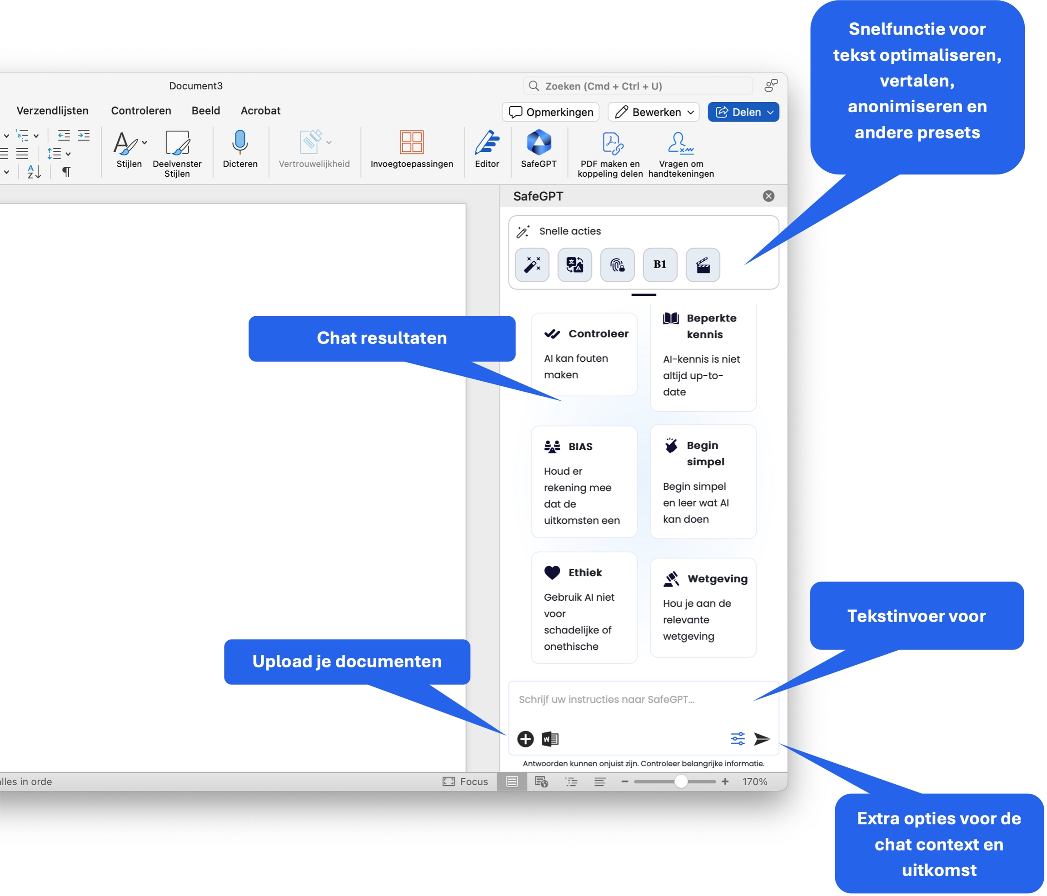Viewport: 1047px width, 896px height.
Task: Click the translate quick action
Action: 574,264
